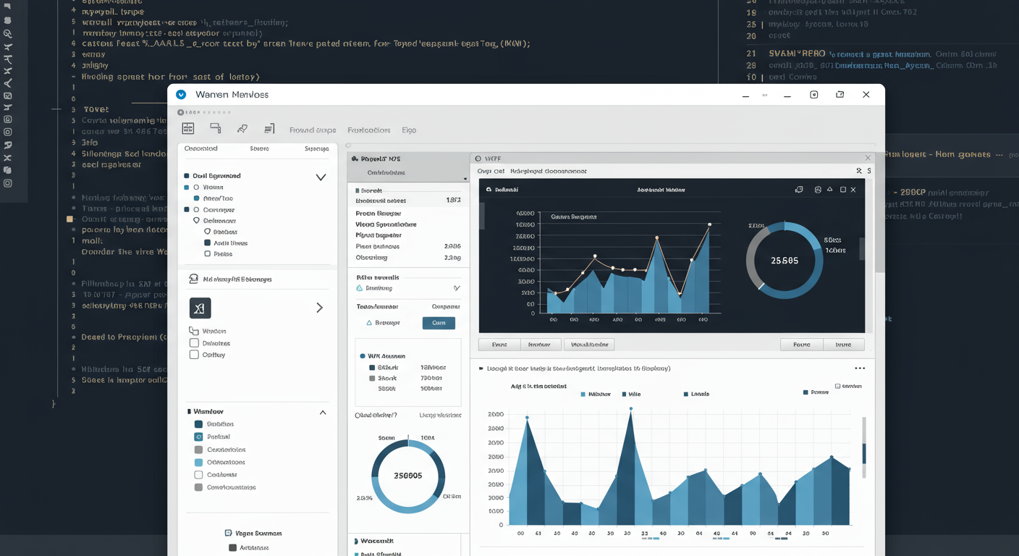Viewport: 1019px width, 556px height.
Task: Click the leftmost button below the dark chart
Action: click(x=499, y=345)
